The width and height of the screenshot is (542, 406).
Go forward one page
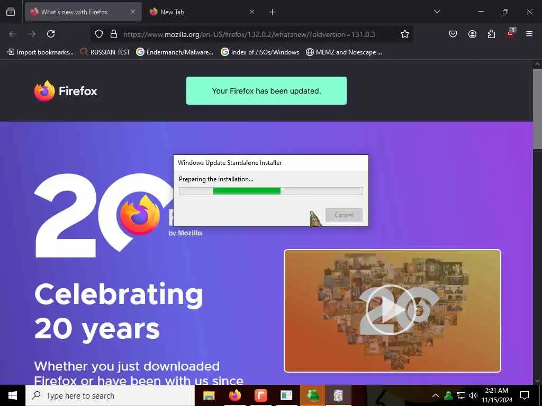point(32,34)
